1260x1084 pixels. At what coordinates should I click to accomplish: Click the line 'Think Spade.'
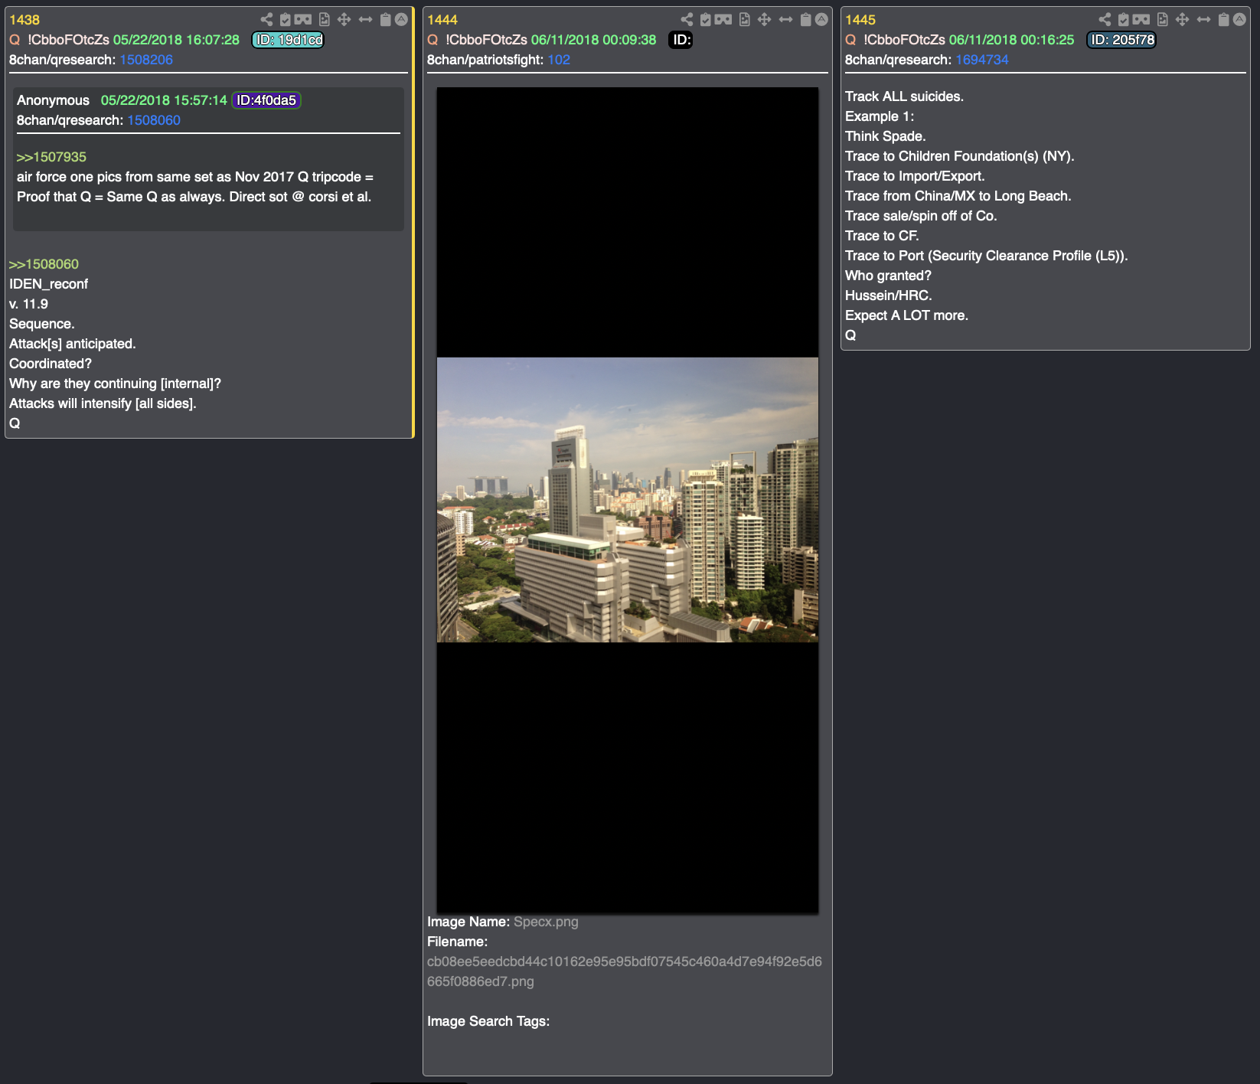click(885, 136)
